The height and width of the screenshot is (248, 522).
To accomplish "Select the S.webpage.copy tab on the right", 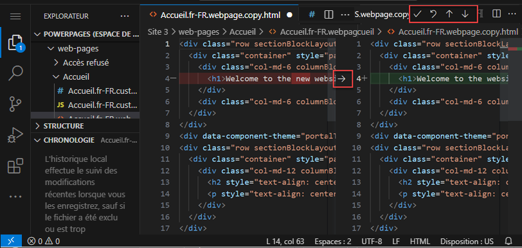I will [381, 15].
